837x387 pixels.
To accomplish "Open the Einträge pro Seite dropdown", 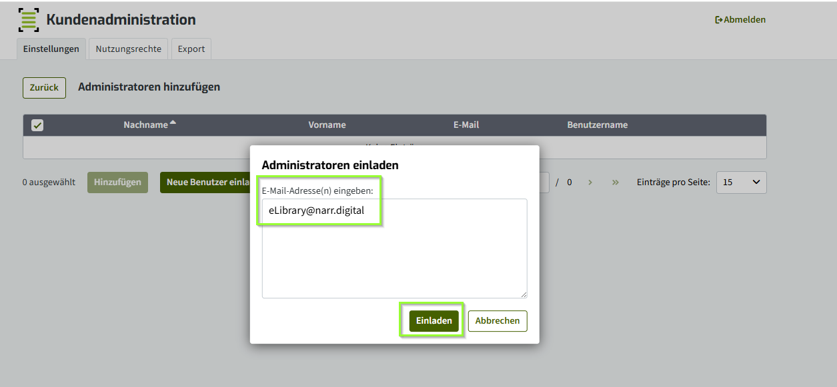I will coord(742,183).
